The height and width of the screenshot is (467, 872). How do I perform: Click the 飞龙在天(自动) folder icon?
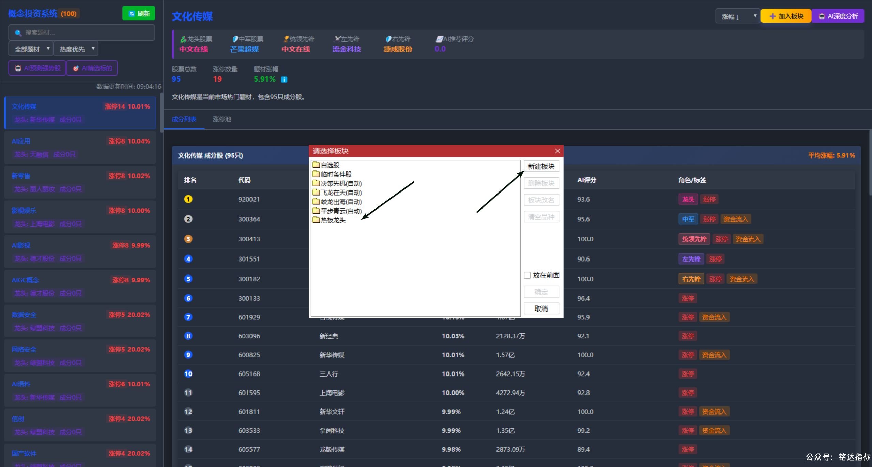[x=316, y=193]
